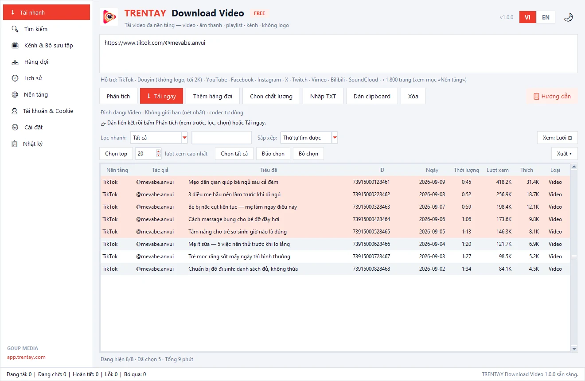Click the Tài khoản & Cookie person icon
This screenshot has width=585, height=381.
pos(15,111)
